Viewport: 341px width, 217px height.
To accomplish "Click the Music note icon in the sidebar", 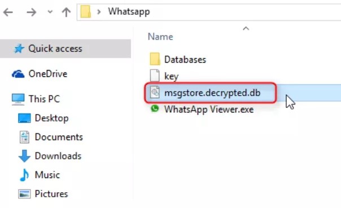I will tap(24, 175).
